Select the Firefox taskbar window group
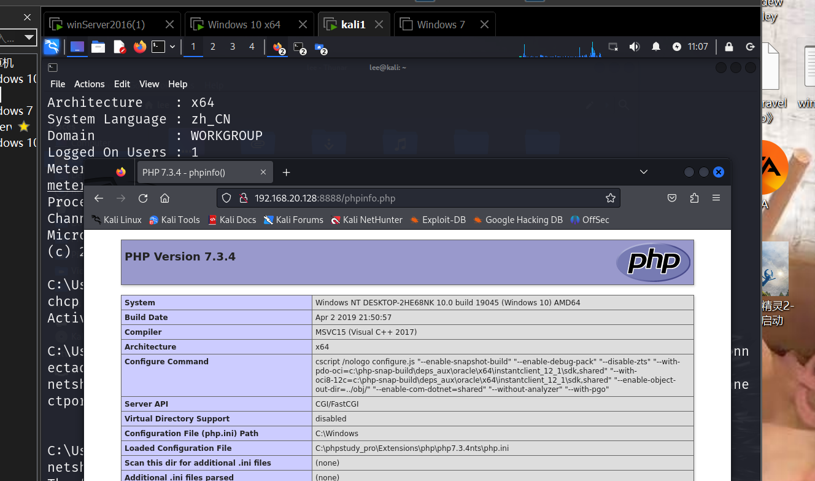 pyautogui.click(x=279, y=47)
